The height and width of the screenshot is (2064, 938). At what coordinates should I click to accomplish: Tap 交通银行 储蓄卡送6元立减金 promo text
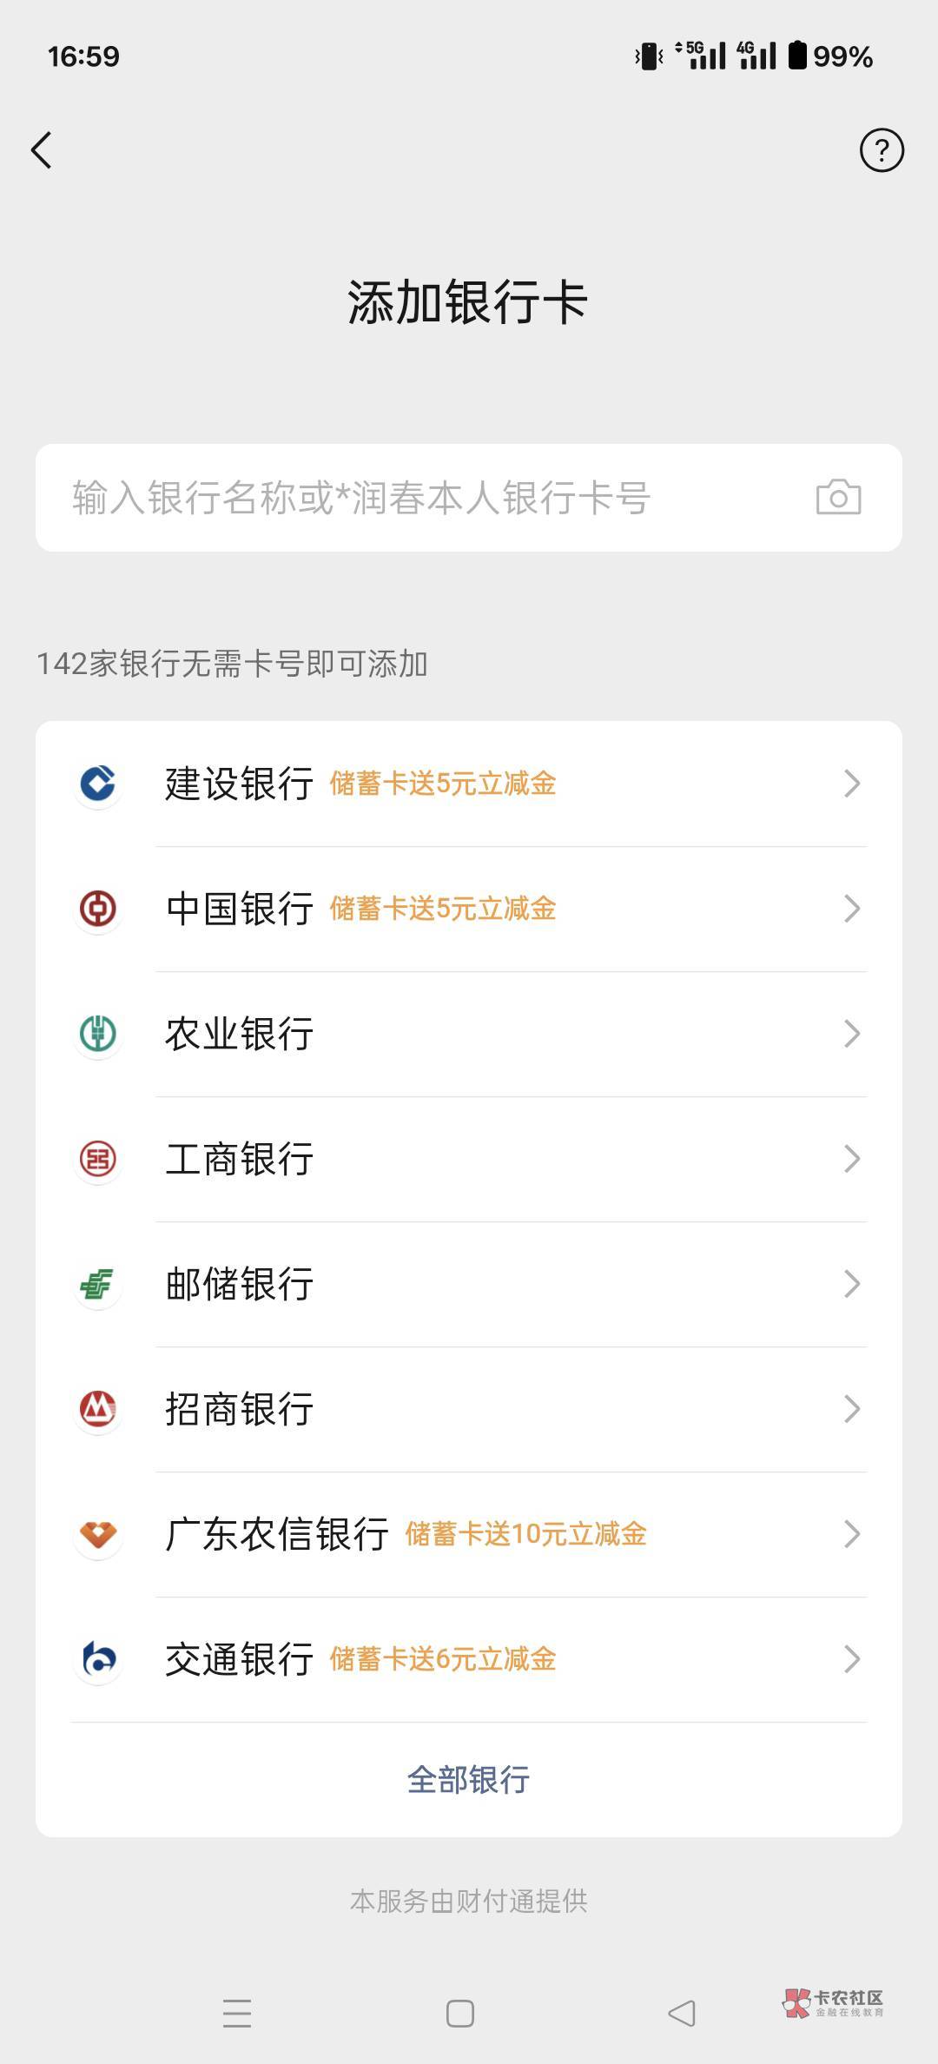pos(443,1659)
